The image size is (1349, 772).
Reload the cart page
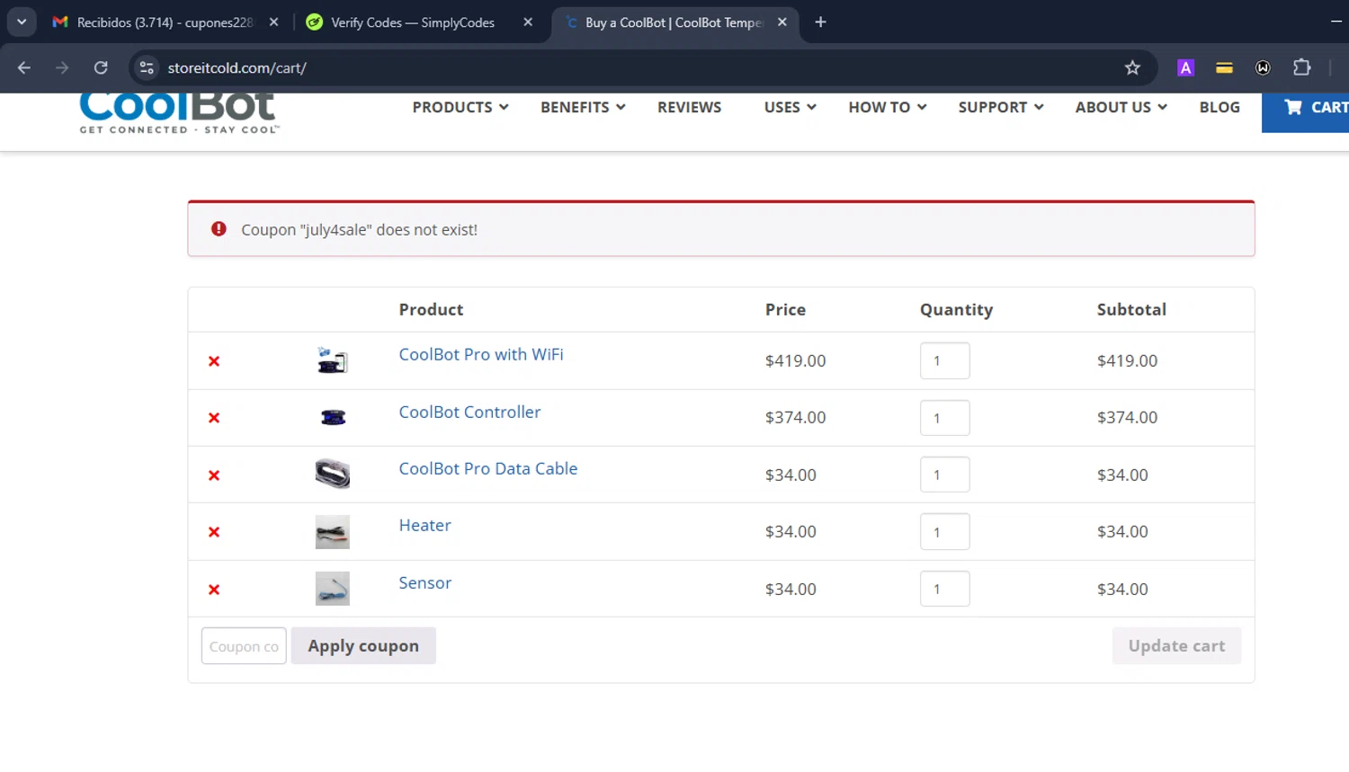(101, 67)
